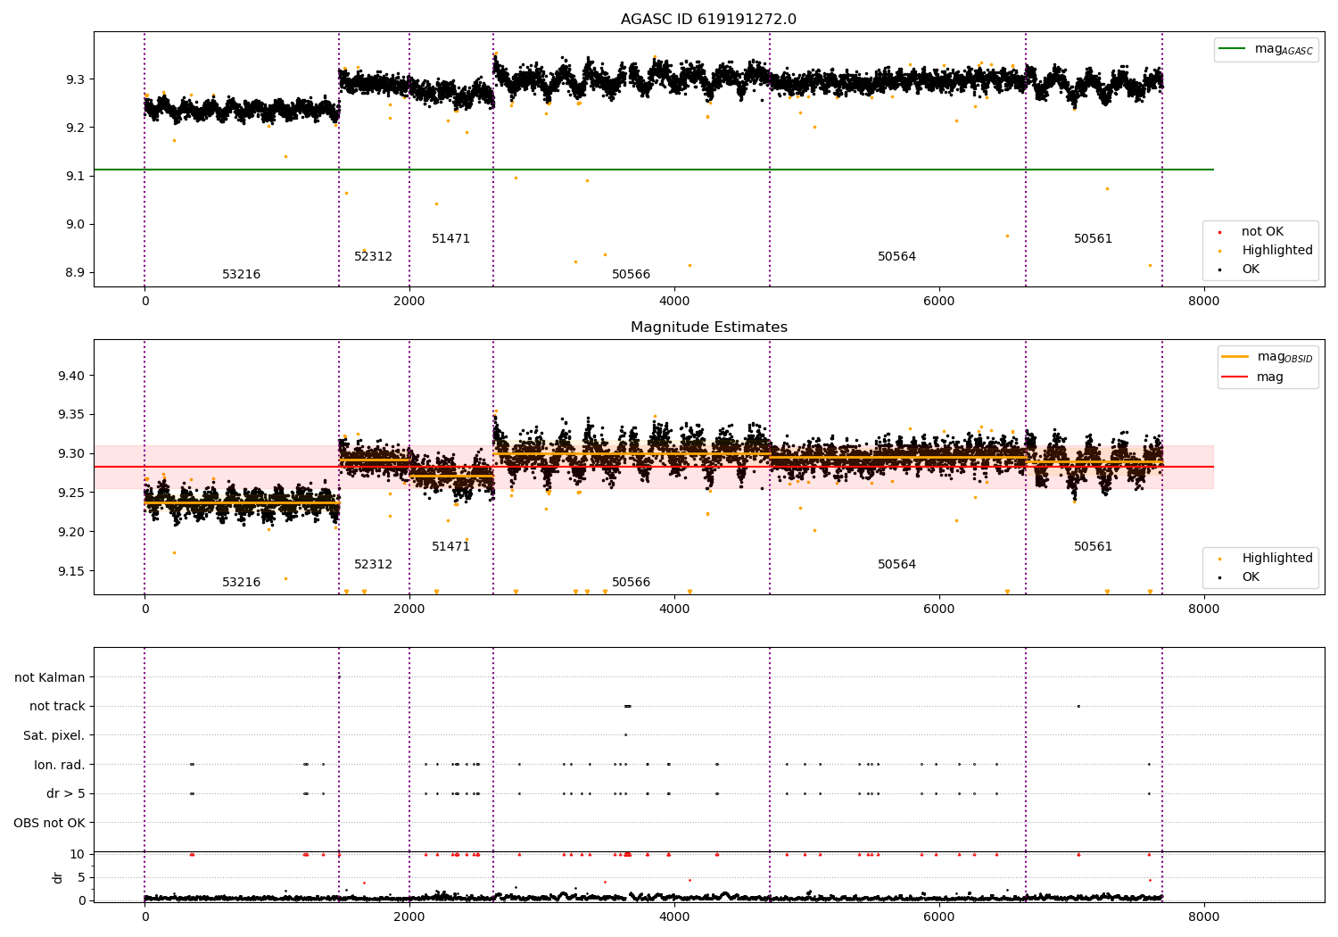Select the green mag AGASC legend entry
The height and width of the screenshot is (937, 1338).
(1267, 49)
